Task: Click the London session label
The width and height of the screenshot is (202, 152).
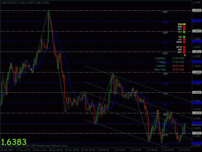Action: point(161,66)
